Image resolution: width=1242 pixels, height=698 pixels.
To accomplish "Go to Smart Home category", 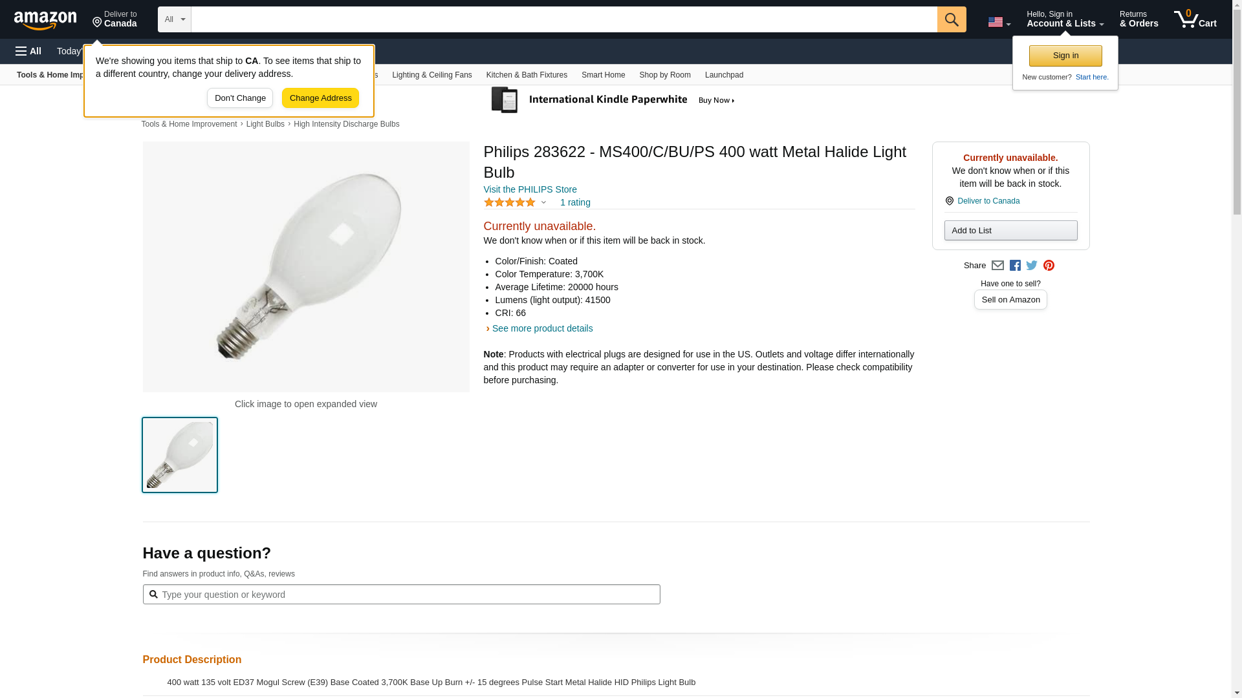I will coord(603,75).
